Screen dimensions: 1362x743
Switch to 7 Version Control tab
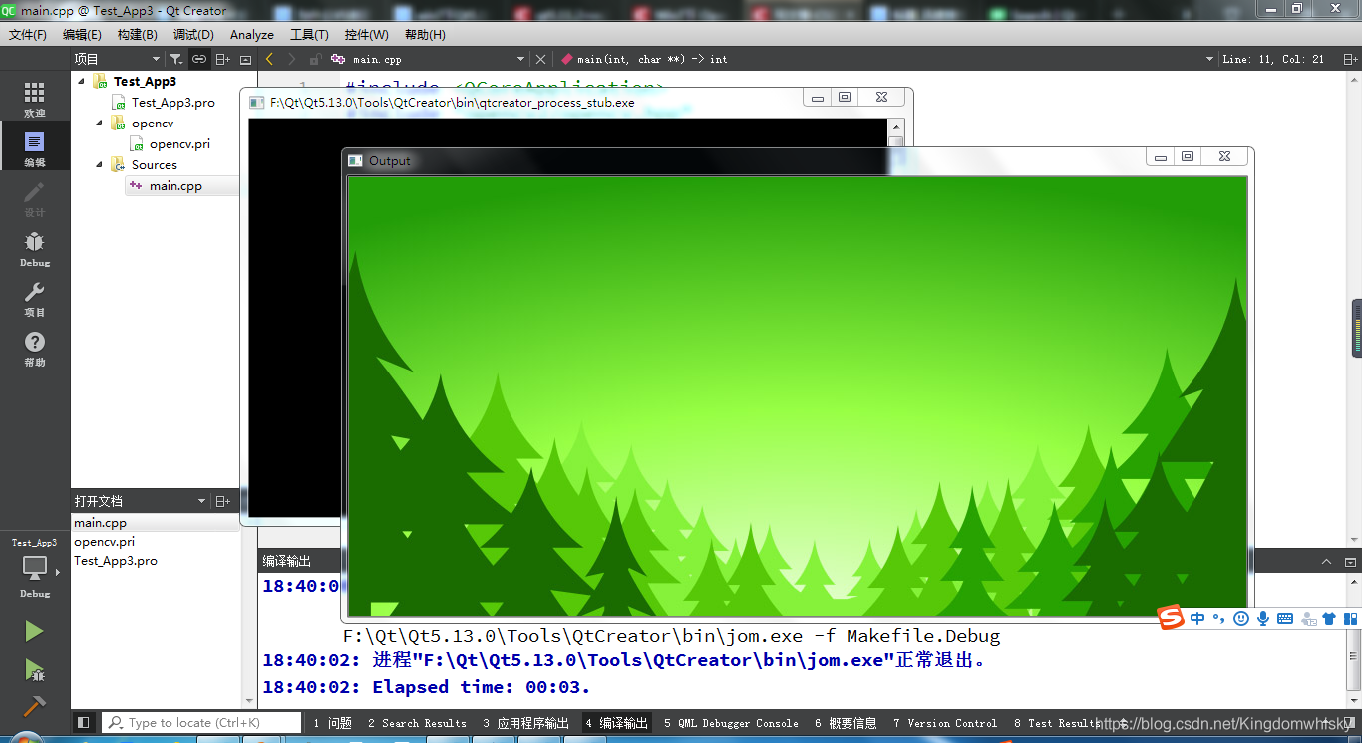[x=945, y=723]
